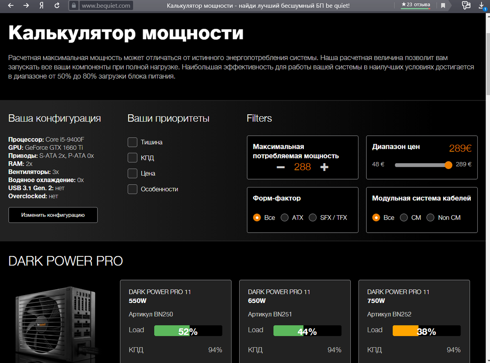Click the 44% load bar on 650W
Screen dimensions: 490x363
[x=307, y=331]
